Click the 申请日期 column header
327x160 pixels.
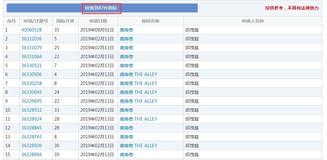pyautogui.click(x=98, y=21)
